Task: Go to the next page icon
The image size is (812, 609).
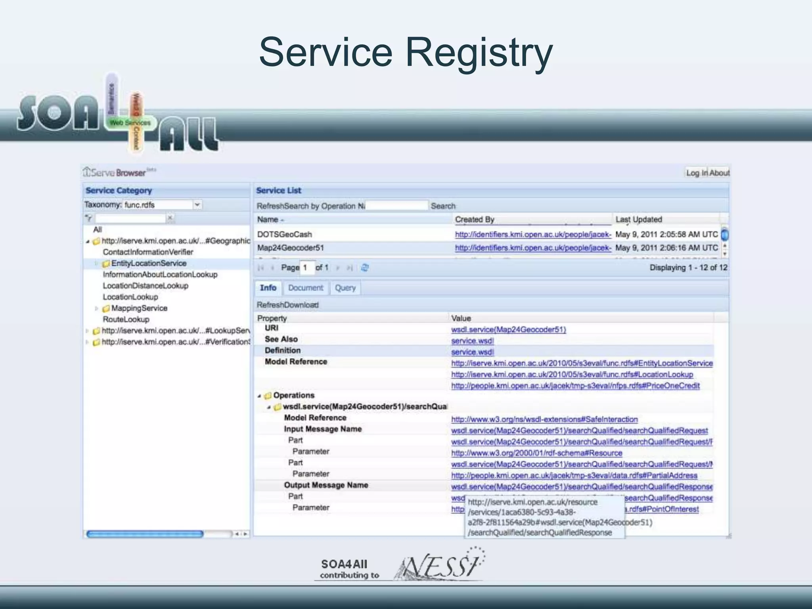Action: 338,268
